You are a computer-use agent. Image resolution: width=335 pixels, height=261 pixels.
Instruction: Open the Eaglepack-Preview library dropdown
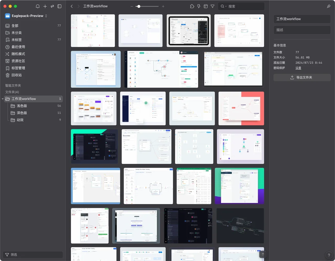[26, 16]
